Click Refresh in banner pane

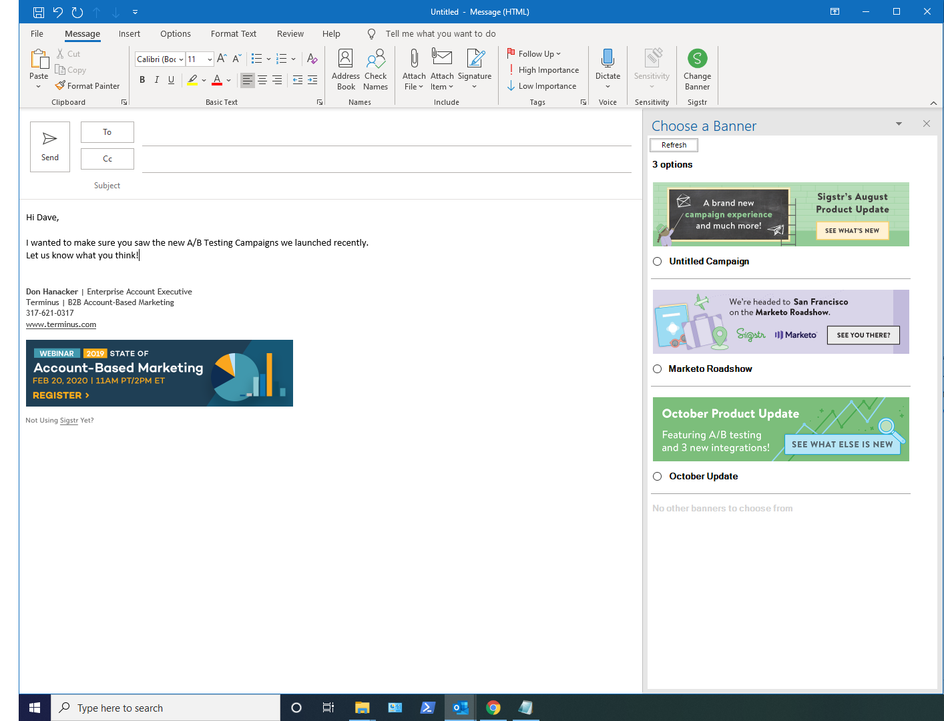click(674, 145)
